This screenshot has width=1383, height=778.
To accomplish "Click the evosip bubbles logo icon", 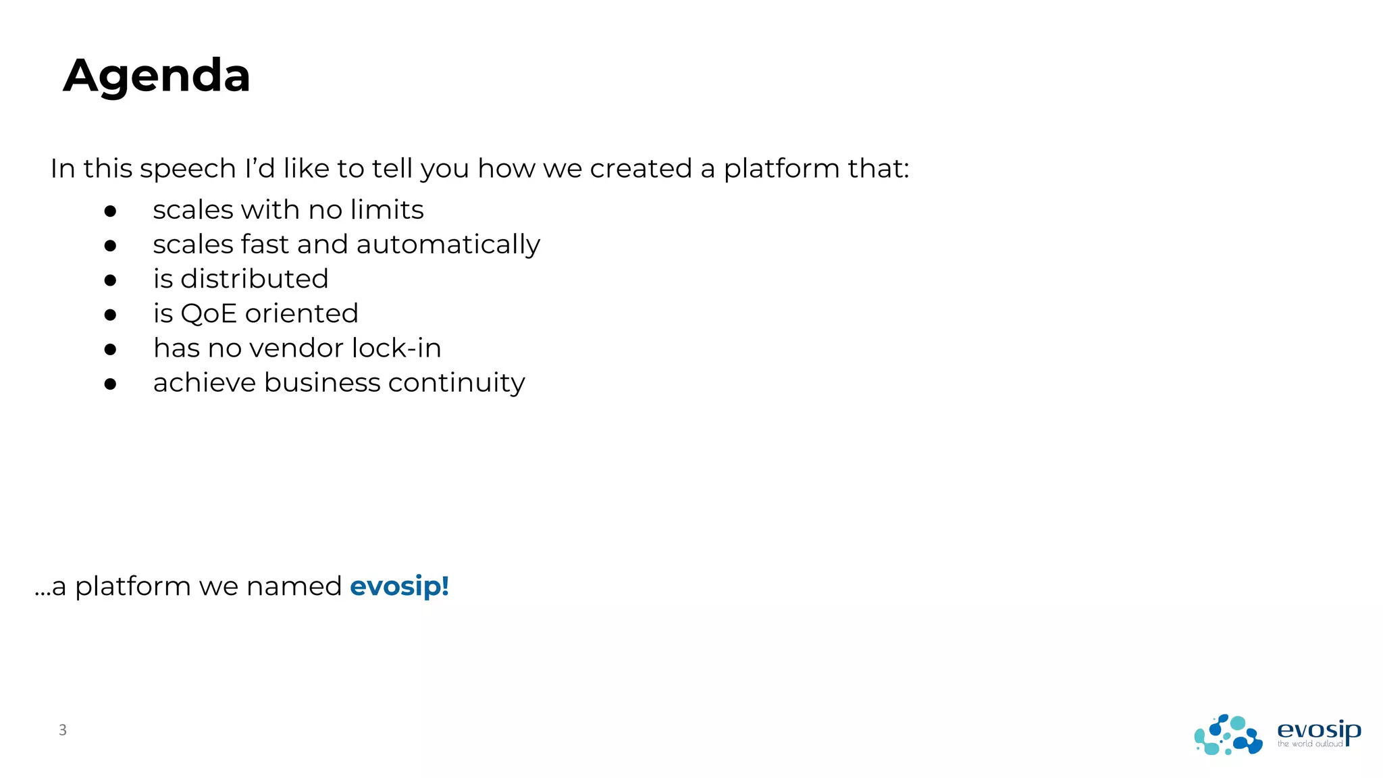I will coord(1228,735).
